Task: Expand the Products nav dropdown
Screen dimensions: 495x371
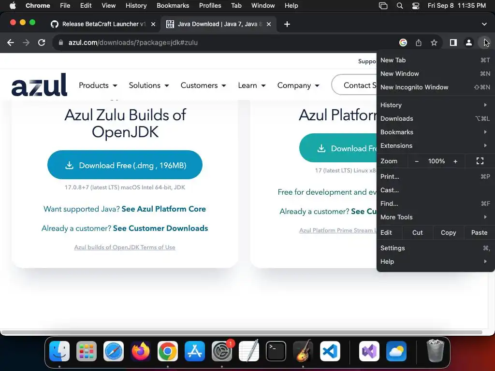Action: click(x=98, y=85)
